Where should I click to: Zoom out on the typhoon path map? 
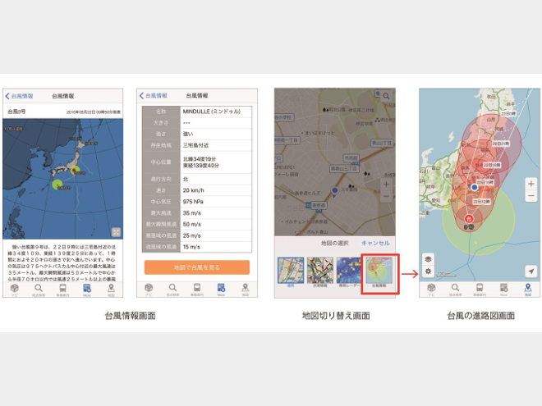pos(531,197)
